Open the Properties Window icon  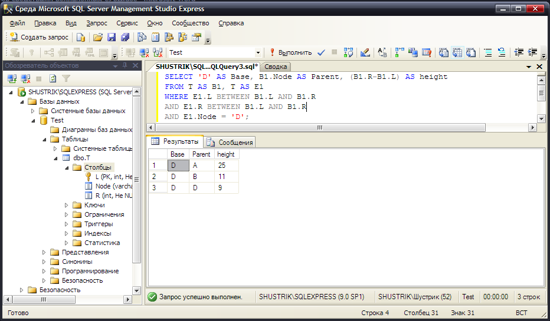coord(197,37)
